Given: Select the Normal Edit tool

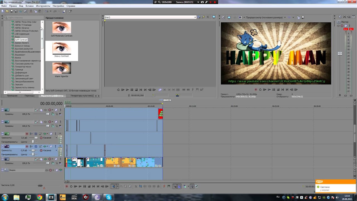Looking at the screenshot, I should [x=114, y=186].
